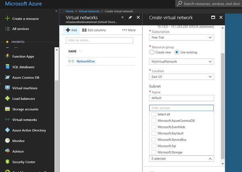Open the Subscription Free Trial dropdown

click(x=182, y=38)
